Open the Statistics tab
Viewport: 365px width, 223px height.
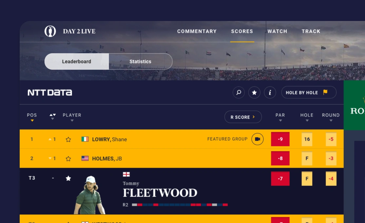(x=140, y=62)
